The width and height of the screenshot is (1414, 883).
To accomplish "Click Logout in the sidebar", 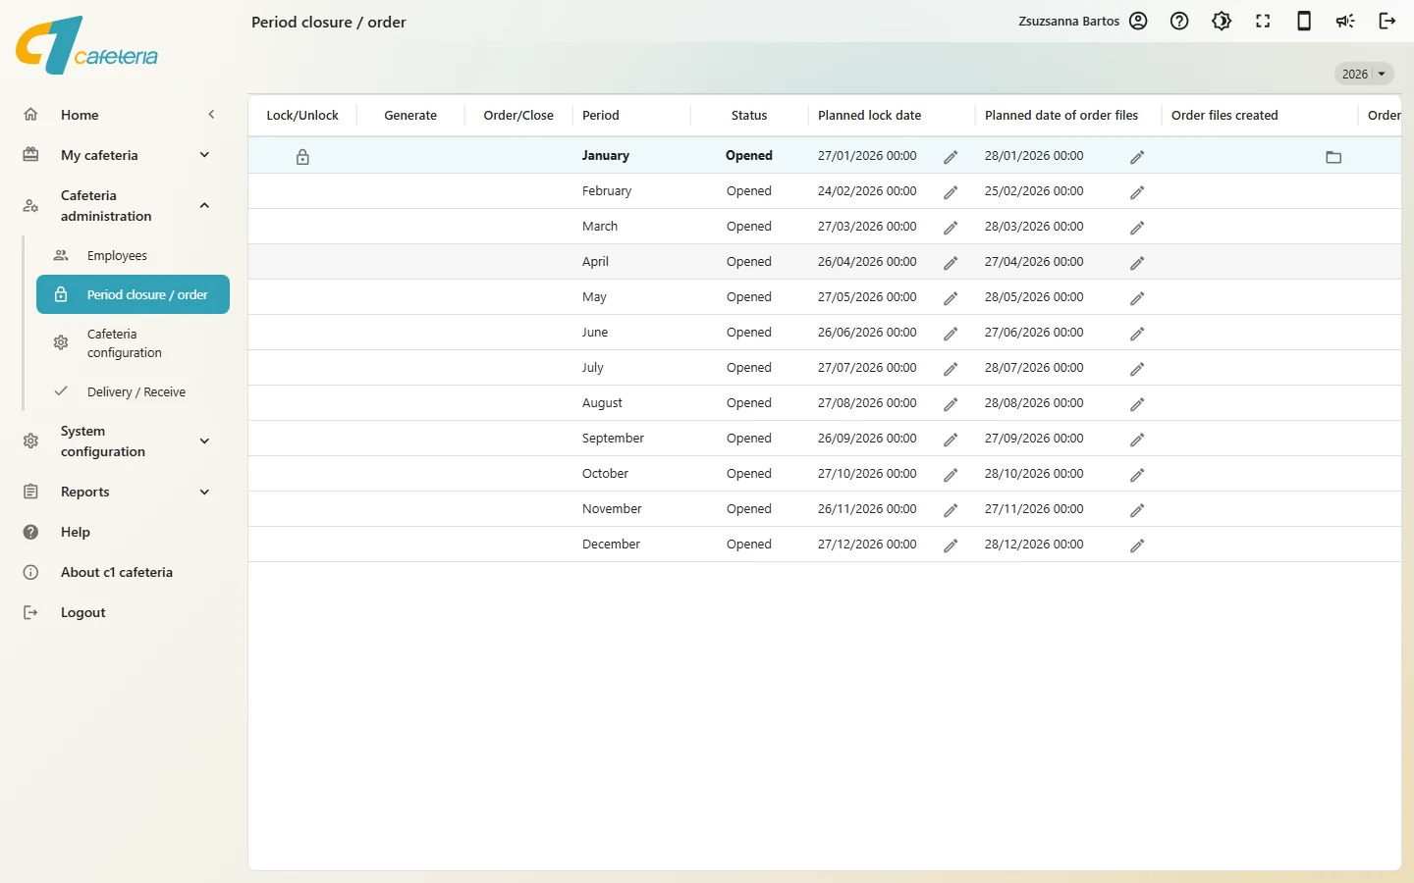I will coord(82,612).
